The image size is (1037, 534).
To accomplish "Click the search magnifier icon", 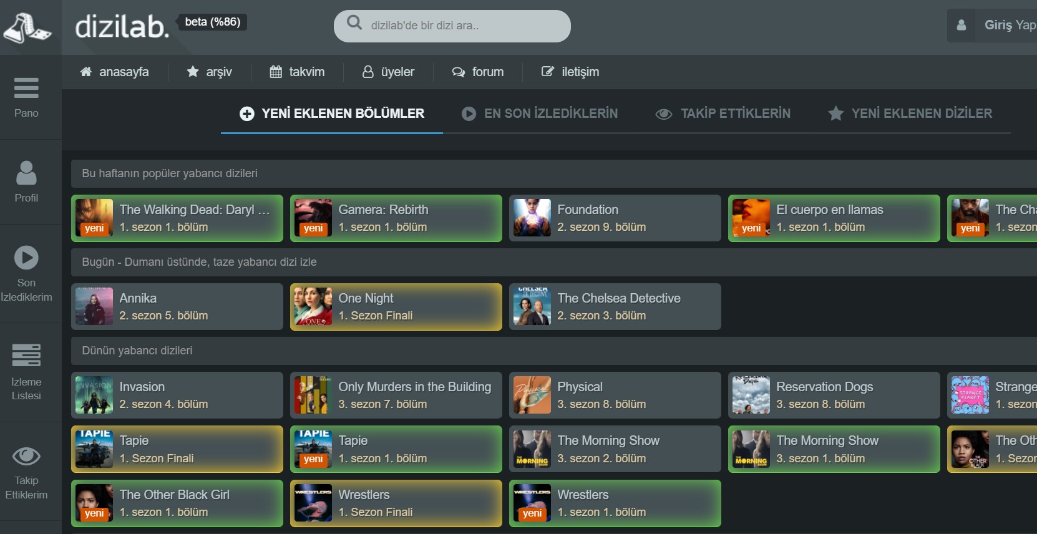I will [x=354, y=22].
